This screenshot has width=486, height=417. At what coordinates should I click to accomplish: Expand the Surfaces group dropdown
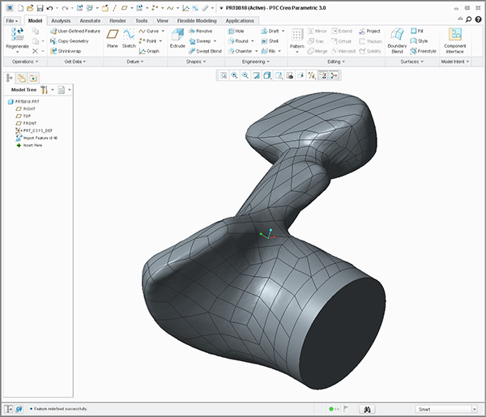click(412, 62)
